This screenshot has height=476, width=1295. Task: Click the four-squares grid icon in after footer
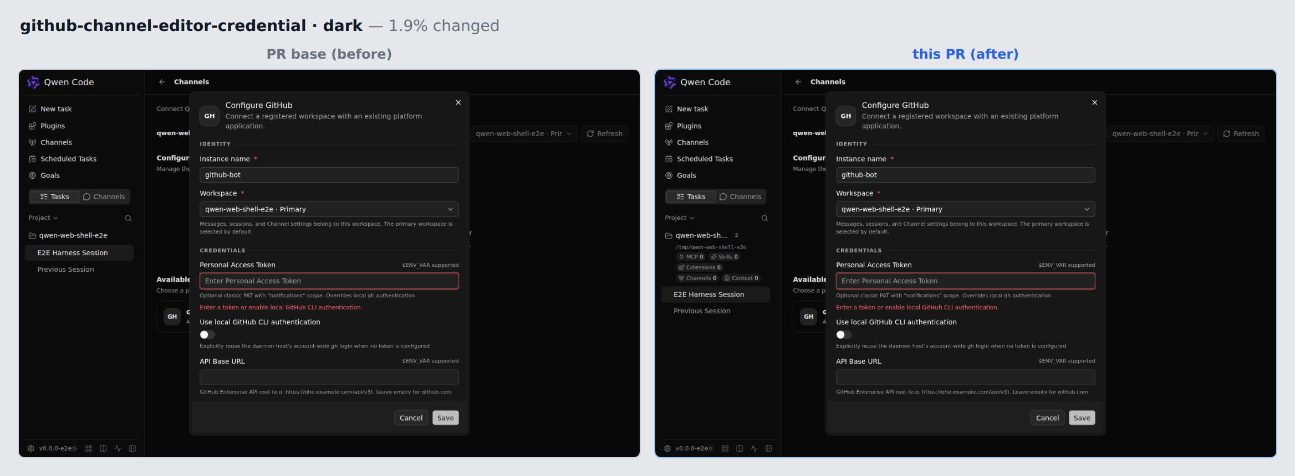(x=725, y=448)
